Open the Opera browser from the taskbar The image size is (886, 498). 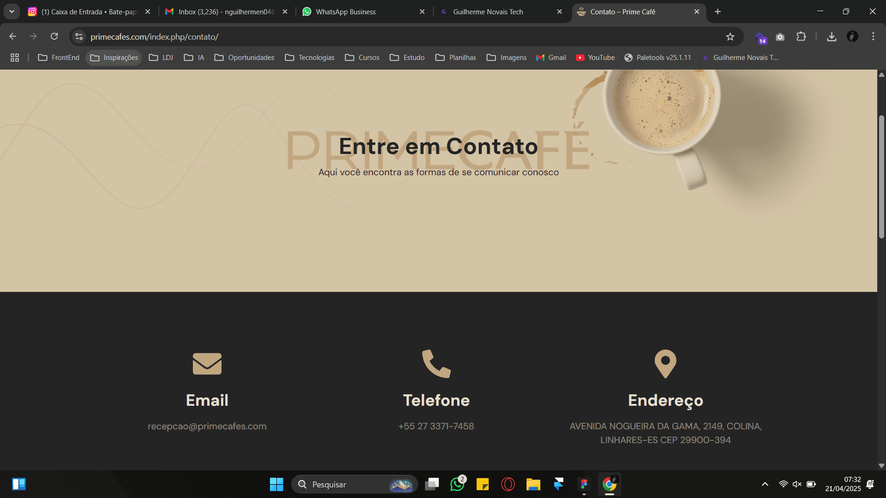[x=508, y=484]
